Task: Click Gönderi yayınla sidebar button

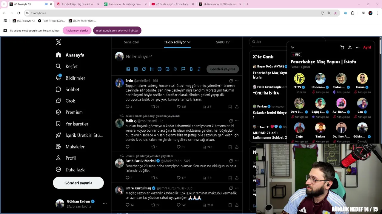Action: [78, 183]
